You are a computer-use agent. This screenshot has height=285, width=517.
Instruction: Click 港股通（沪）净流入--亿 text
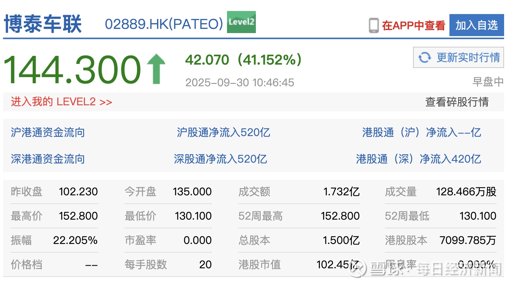[x=422, y=132]
